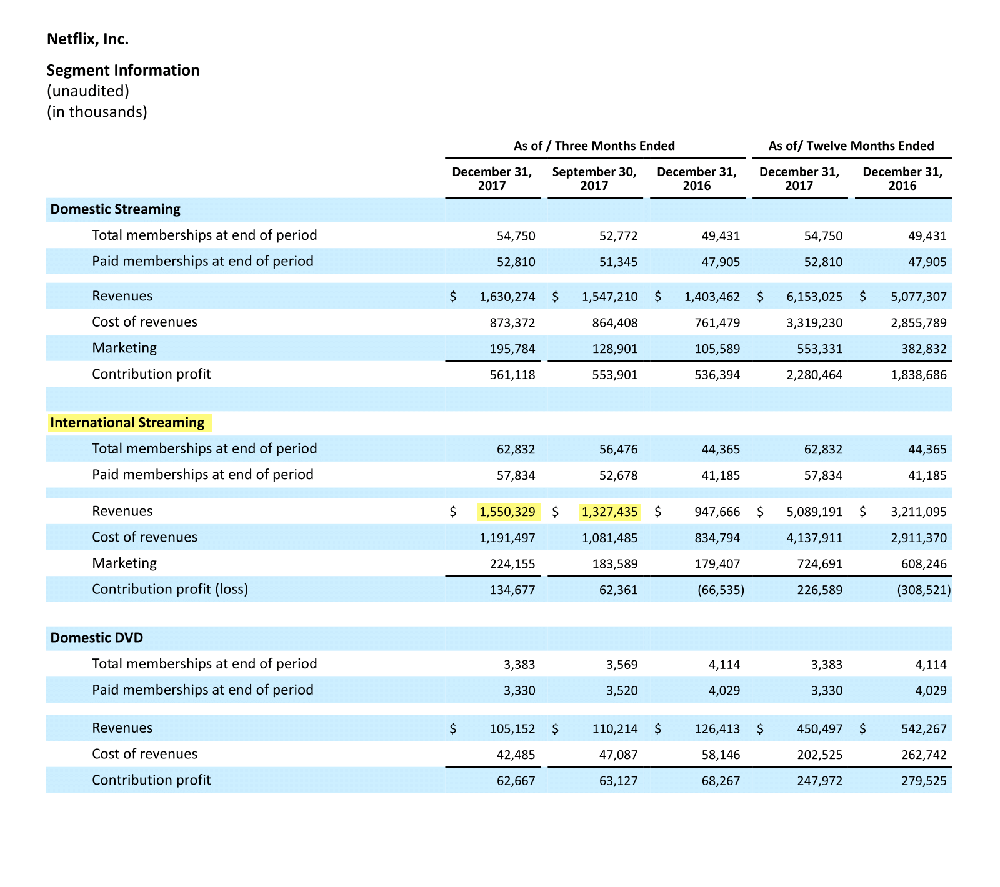1000x887 pixels.
Task: Click Domestic Streaming revenue 1,403,462
Action: [712, 297]
